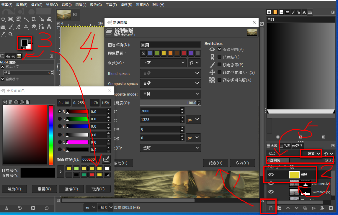The height and width of the screenshot is (215, 338).
Task: Expand the Composite space dropdown
Action: [170, 83]
